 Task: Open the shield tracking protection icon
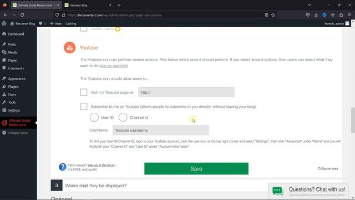[57, 15]
